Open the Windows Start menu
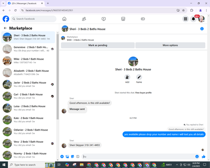 [x=4, y=165]
